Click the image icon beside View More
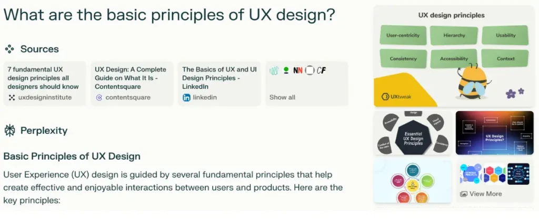539x220 pixels. coord(463,194)
